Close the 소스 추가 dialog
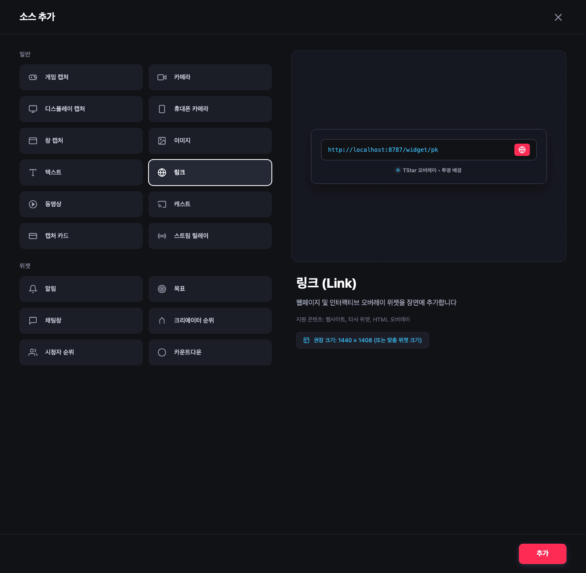Image resolution: width=586 pixels, height=573 pixels. click(558, 17)
